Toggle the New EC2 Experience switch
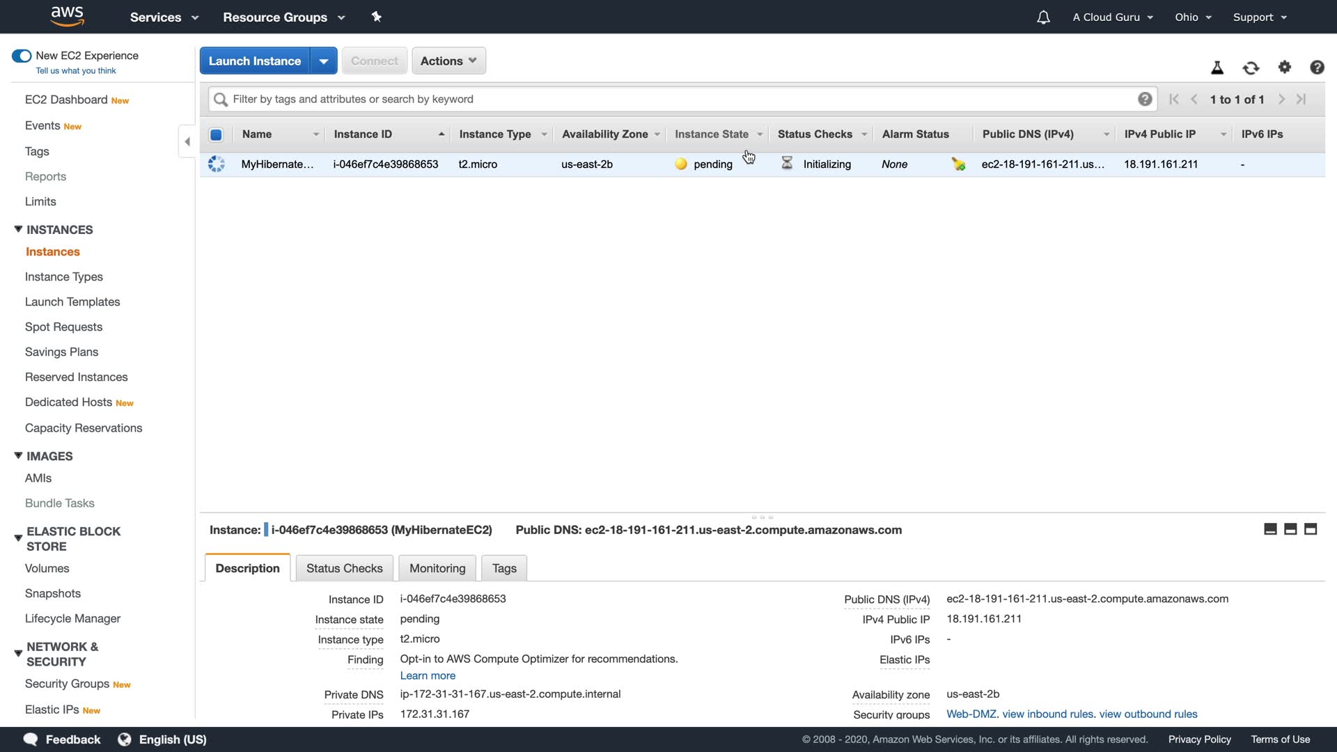Image resolution: width=1337 pixels, height=752 pixels. (22, 56)
